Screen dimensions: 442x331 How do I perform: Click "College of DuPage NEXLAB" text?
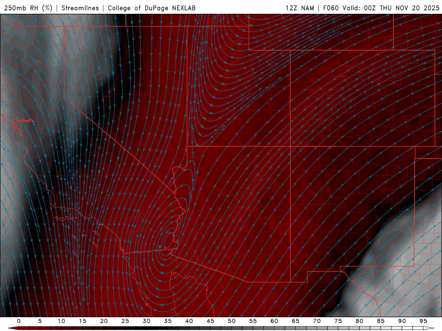(x=151, y=8)
